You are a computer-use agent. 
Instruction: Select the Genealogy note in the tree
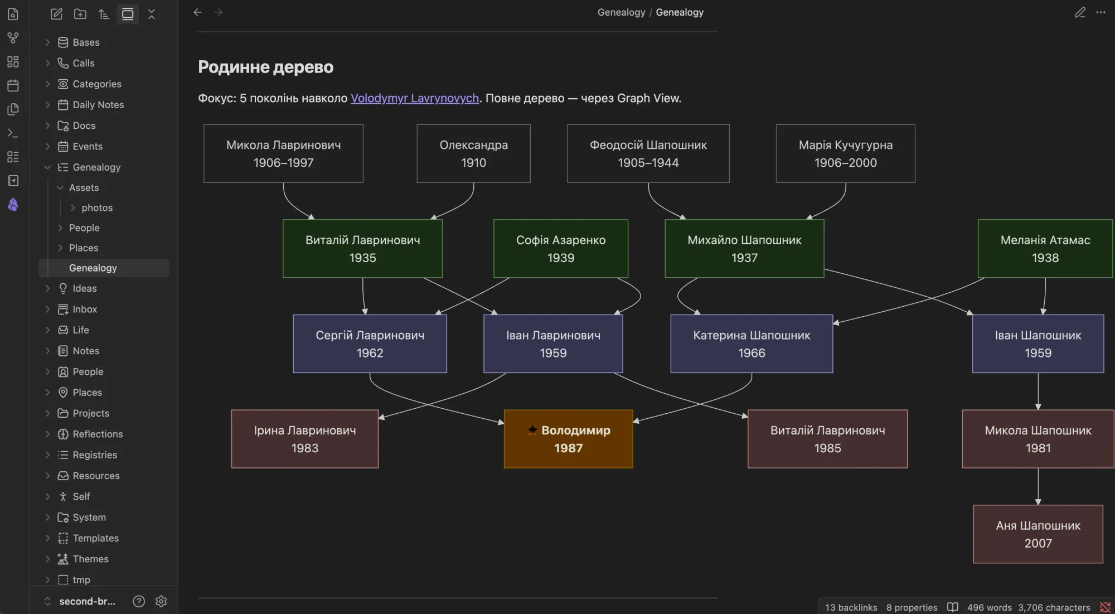(x=104, y=268)
